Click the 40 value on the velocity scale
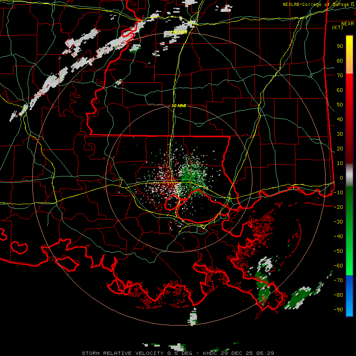The width and height of the screenshot is (356, 356). 340,119
